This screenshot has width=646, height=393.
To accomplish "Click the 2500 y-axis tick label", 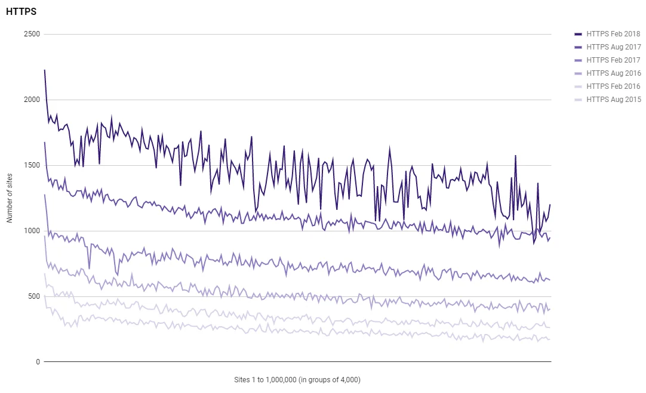I will pos(32,34).
